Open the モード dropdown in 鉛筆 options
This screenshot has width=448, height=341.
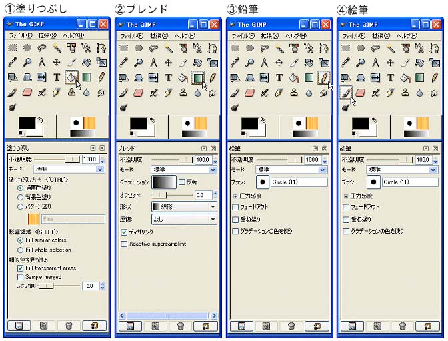pyautogui.click(x=291, y=170)
